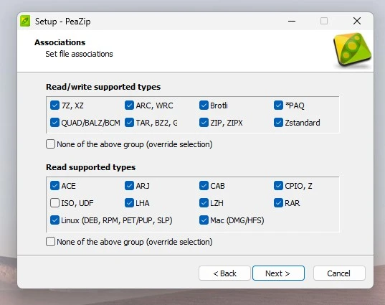The image size is (385, 305).
Task: Disable Linux (DEB, RPM, PET/PUP, SLP) checkbox
Action: pos(54,220)
